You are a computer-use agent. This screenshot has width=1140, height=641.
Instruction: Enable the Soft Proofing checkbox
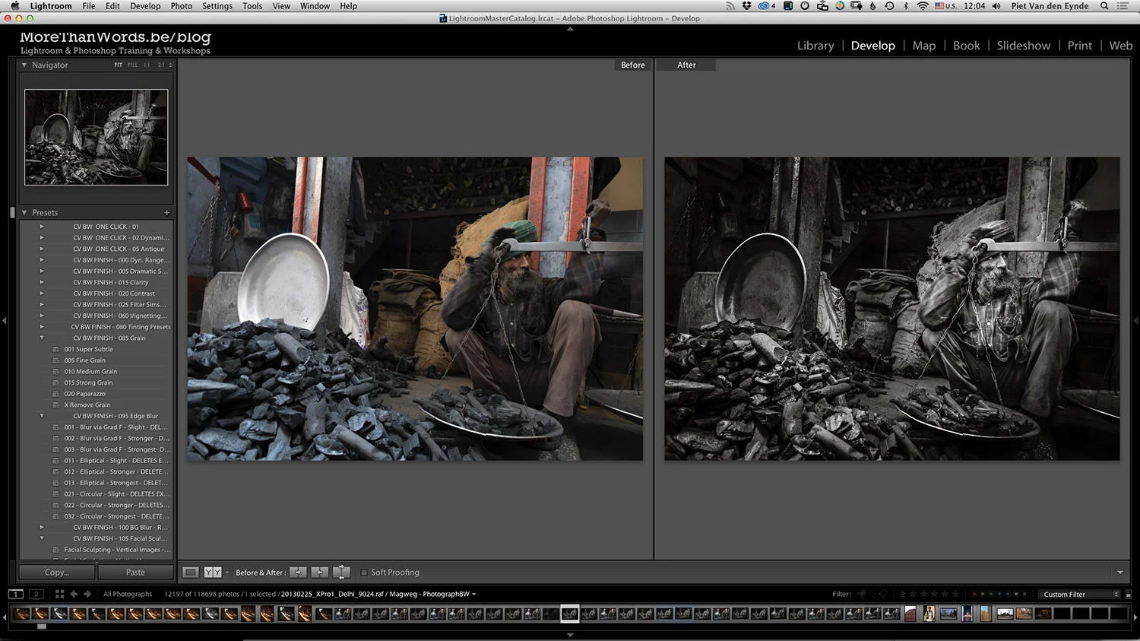click(364, 573)
